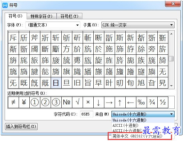Pick the ← left arrow recent symbol

(x=131, y=102)
